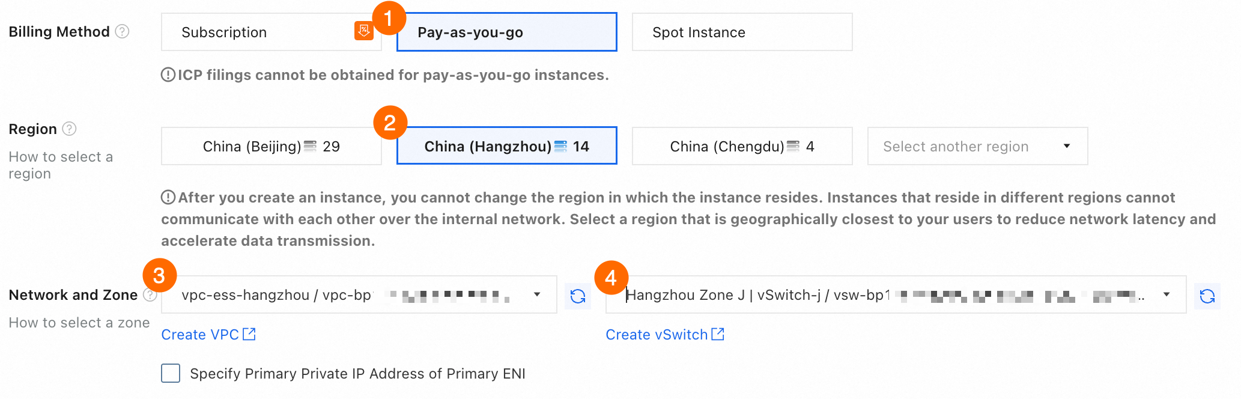The image size is (1241, 399).
Task: Refresh the vSwitch list
Action: click(1207, 296)
